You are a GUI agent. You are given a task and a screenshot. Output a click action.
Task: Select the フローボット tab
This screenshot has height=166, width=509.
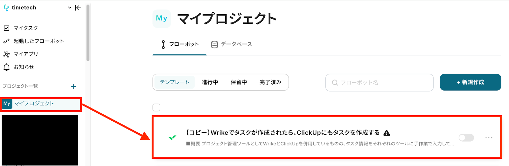point(180,44)
